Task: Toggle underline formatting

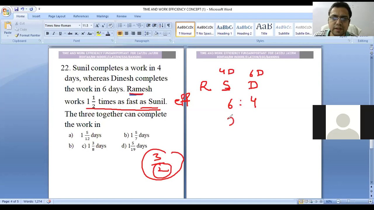Action: pyautogui.click(x=60, y=34)
